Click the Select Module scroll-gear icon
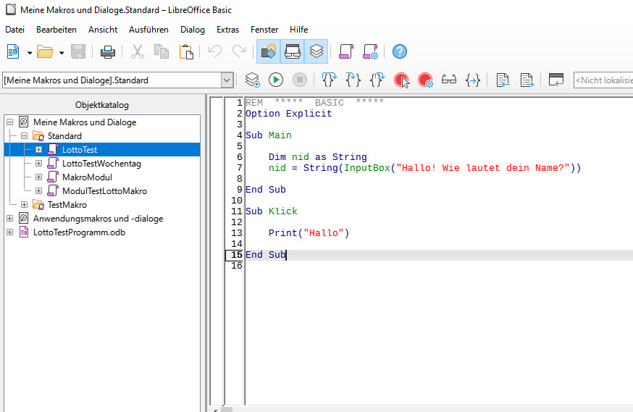Viewport: 633px width, 412px height. [370, 51]
